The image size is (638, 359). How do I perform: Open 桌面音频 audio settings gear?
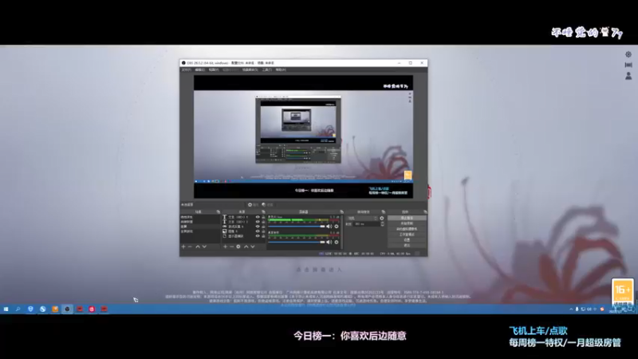[337, 243]
